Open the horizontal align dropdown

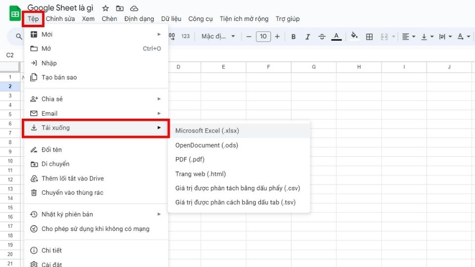[408, 37]
